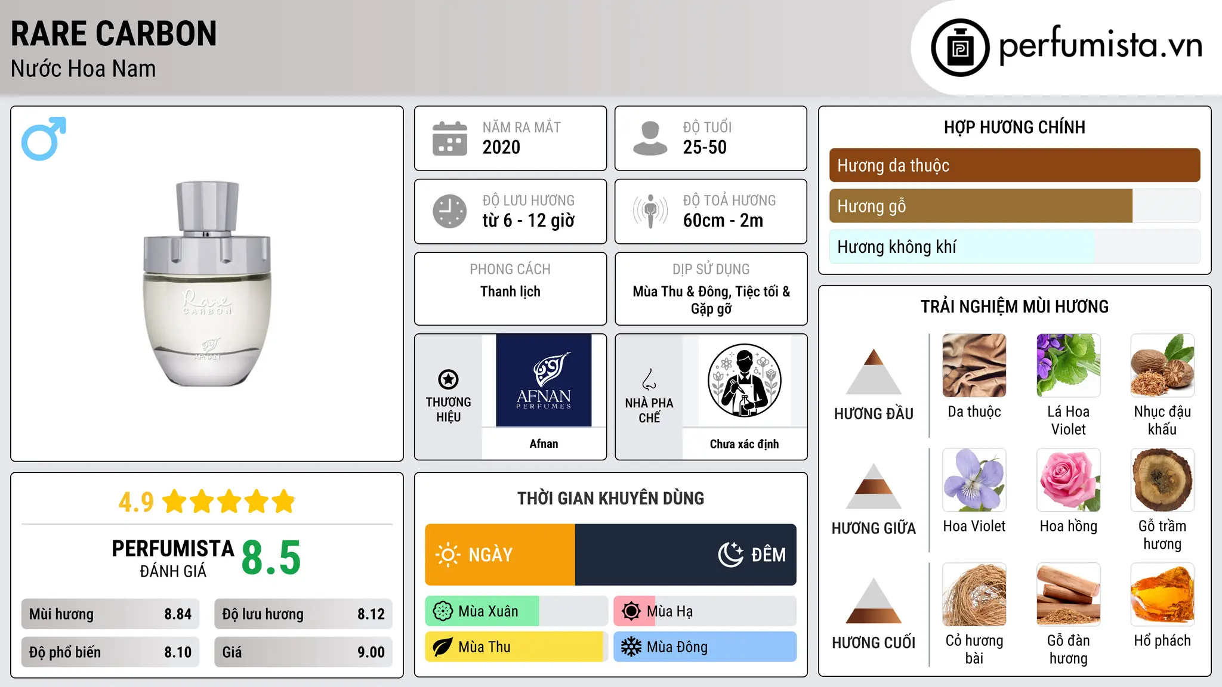Click the sillage projection icon
Image resolution: width=1222 pixels, height=687 pixels.
coord(650,211)
